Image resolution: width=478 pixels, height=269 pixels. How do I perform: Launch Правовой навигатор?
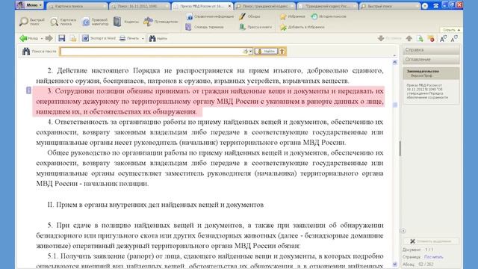(95, 22)
